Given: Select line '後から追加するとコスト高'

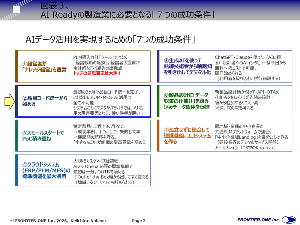Looking at the screenshot, I should click(x=236, y=103).
